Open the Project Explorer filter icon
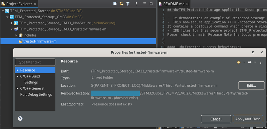Image resolution: width=267 pixels, height=129 pixels. click(128, 4)
